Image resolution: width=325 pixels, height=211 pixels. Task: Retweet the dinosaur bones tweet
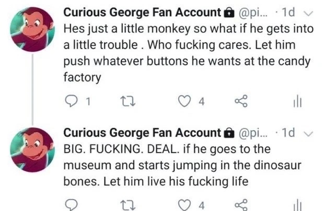(x=128, y=205)
